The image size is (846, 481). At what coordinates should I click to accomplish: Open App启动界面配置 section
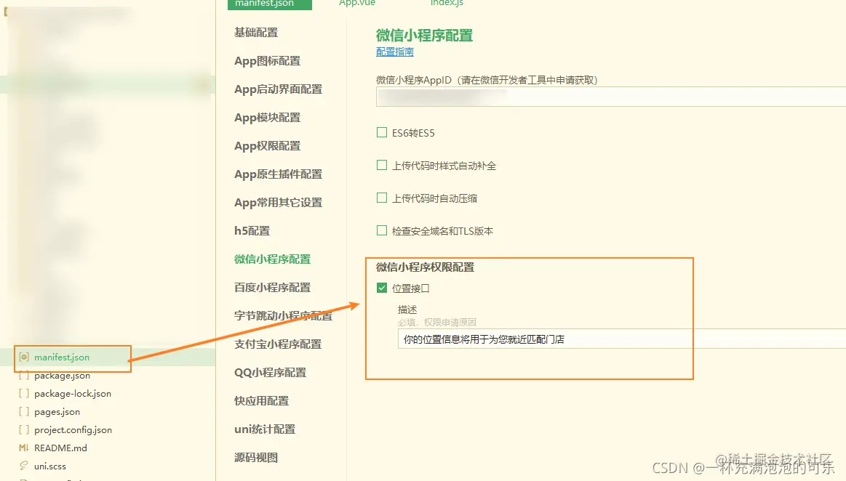point(279,89)
